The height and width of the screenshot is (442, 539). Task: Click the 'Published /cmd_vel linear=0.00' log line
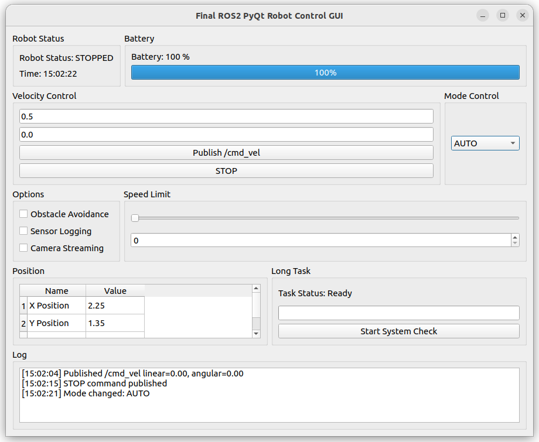(x=132, y=374)
